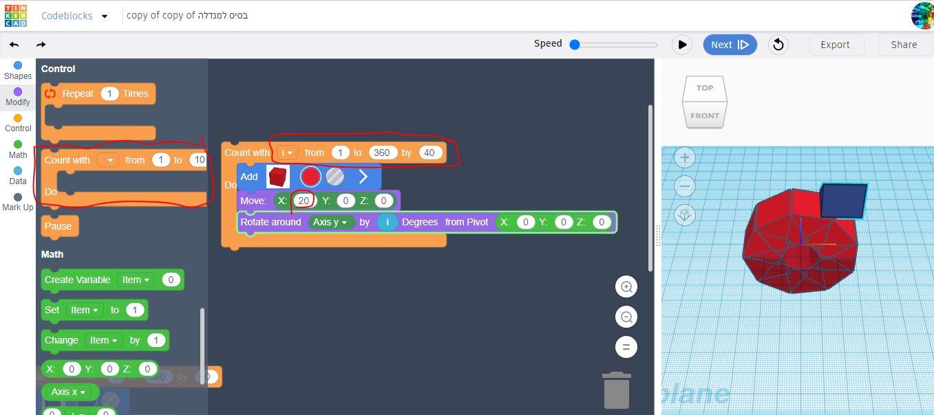The image size is (934, 415).
Task: Click the step value 40 field
Action: click(x=430, y=153)
